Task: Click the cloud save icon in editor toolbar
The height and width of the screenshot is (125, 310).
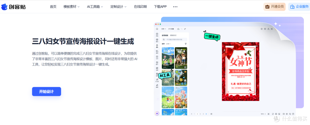Action: [x=178, y=29]
